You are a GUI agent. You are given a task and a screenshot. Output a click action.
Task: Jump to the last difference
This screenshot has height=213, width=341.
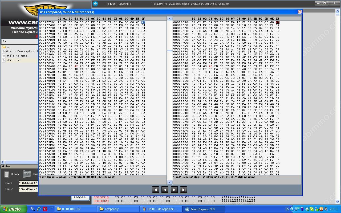[184, 190]
